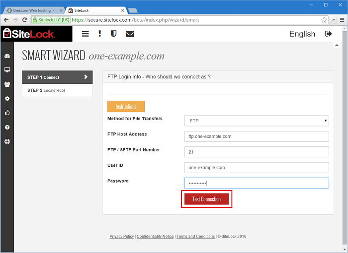Open the Chrome menu icon
This screenshot has height=253, width=348.
tap(342, 20)
